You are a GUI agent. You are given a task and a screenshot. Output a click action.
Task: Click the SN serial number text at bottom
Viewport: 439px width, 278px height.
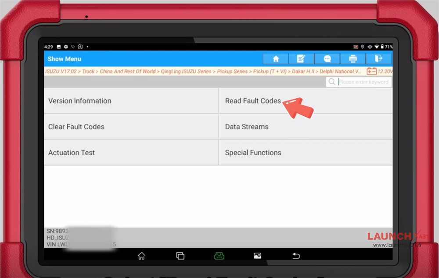point(58,231)
